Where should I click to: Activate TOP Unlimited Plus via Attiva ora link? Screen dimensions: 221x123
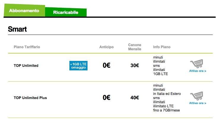198,103
